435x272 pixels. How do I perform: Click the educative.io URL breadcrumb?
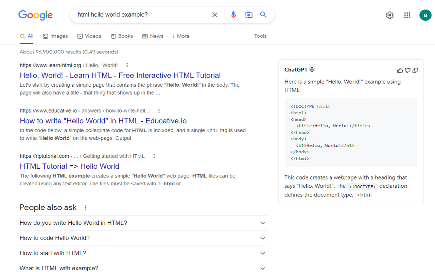point(84,111)
